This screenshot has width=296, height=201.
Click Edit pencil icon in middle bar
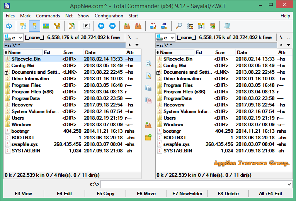[148, 76]
